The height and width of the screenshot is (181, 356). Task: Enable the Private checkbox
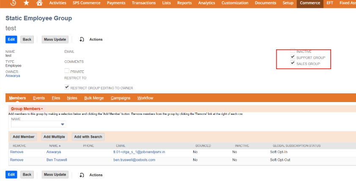point(67,71)
